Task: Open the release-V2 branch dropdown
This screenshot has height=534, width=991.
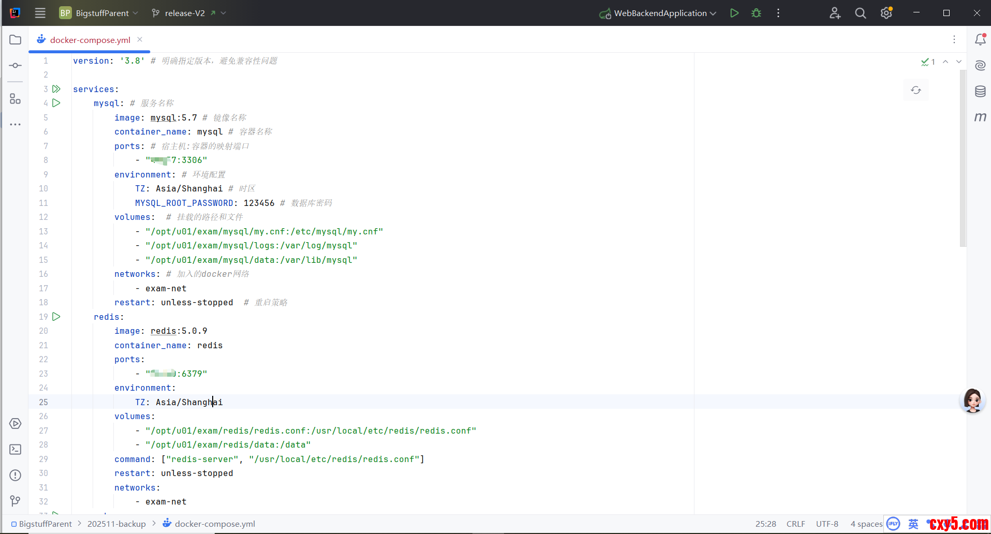Action: pos(188,13)
